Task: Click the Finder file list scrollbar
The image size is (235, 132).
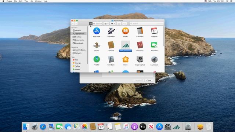Action: pyautogui.click(x=164, y=37)
